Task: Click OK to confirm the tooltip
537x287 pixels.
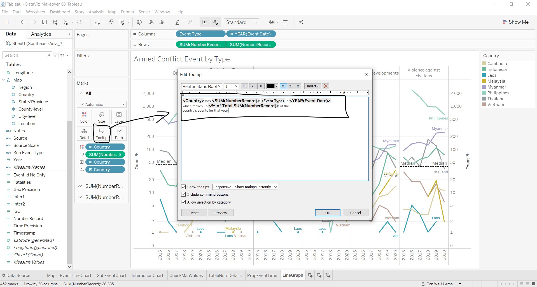Action: coord(327,213)
